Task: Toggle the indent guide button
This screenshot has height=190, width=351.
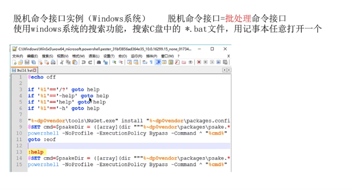Action: [x=158, y=62]
